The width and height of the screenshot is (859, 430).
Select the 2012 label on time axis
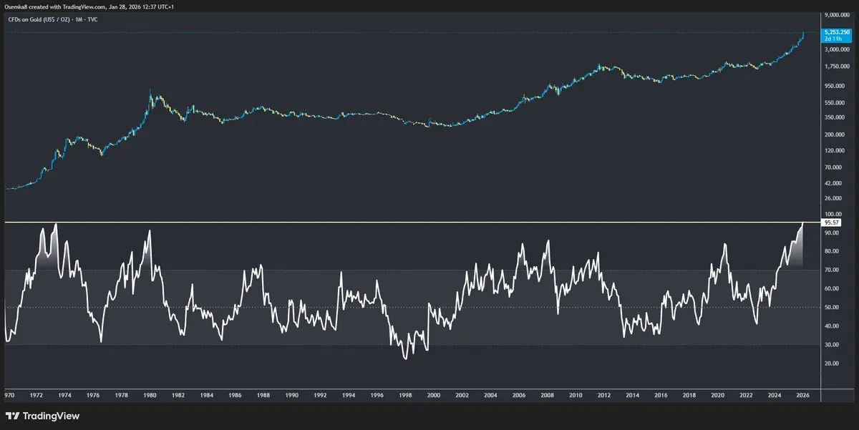[x=604, y=394]
